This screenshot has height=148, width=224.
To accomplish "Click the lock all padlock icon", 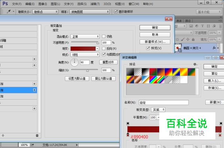I will pos(193,39).
